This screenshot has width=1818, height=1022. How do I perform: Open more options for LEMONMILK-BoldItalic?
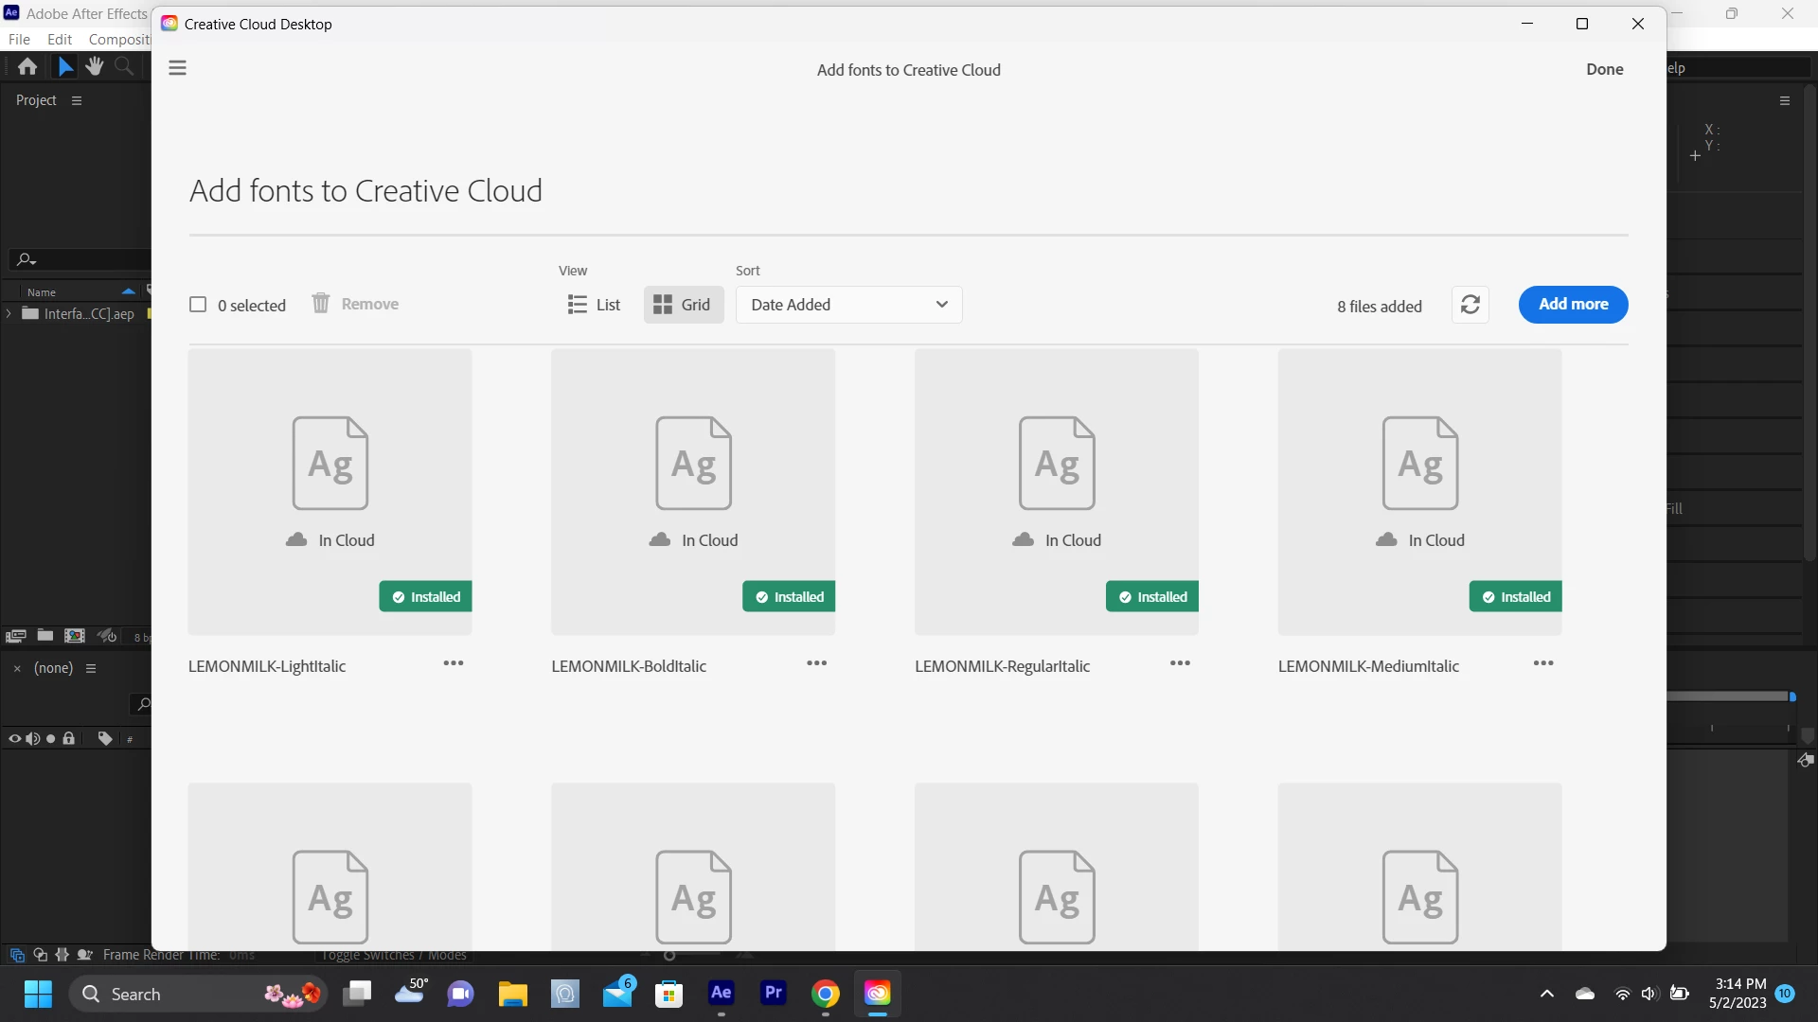click(816, 663)
